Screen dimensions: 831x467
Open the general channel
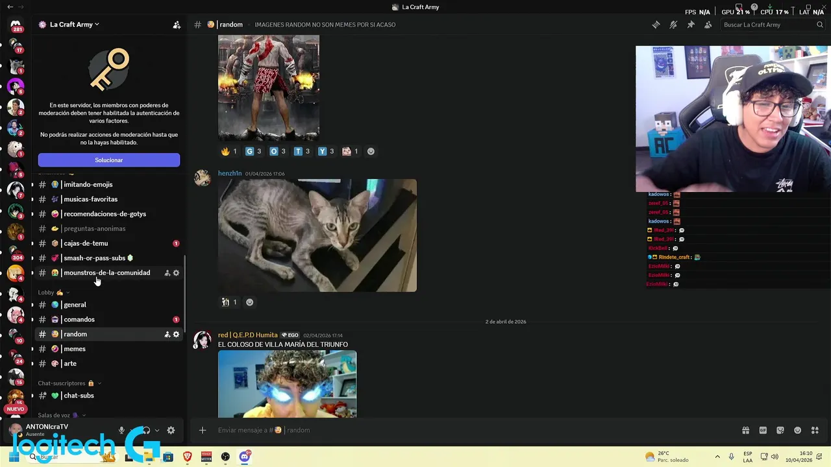pos(108,305)
